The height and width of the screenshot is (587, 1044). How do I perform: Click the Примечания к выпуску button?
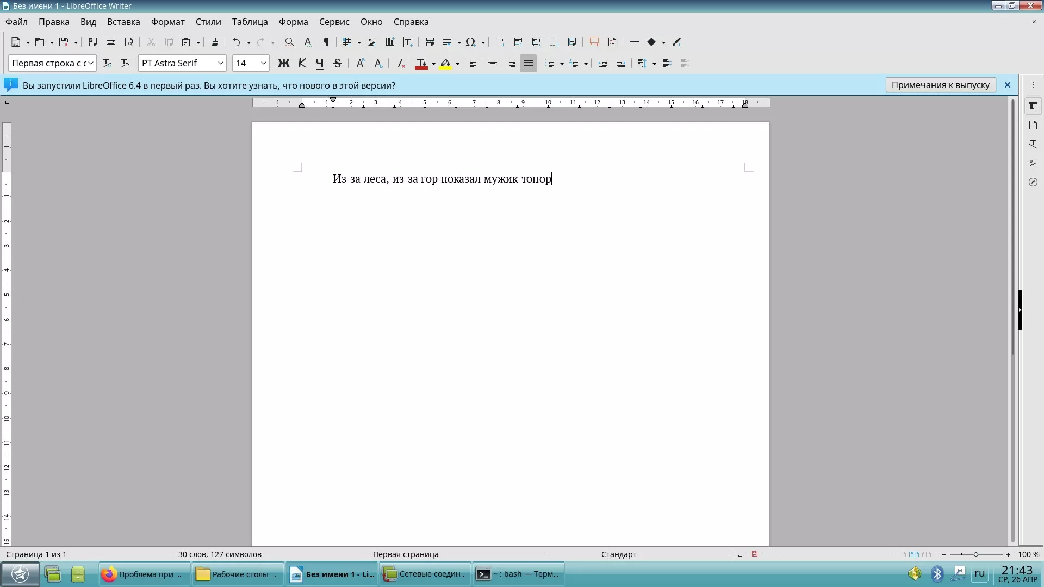coord(940,85)
